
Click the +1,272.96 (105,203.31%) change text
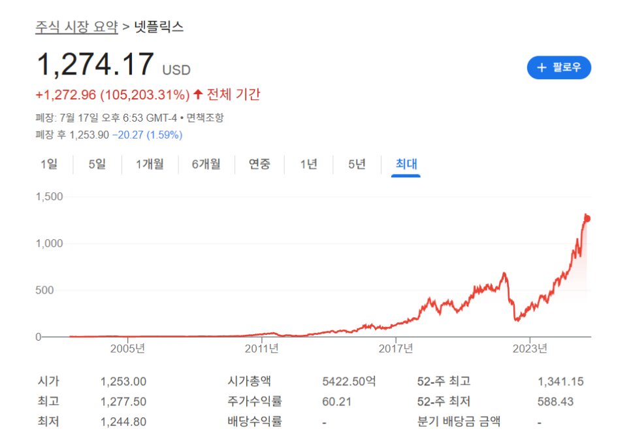[x=112, y=95]
